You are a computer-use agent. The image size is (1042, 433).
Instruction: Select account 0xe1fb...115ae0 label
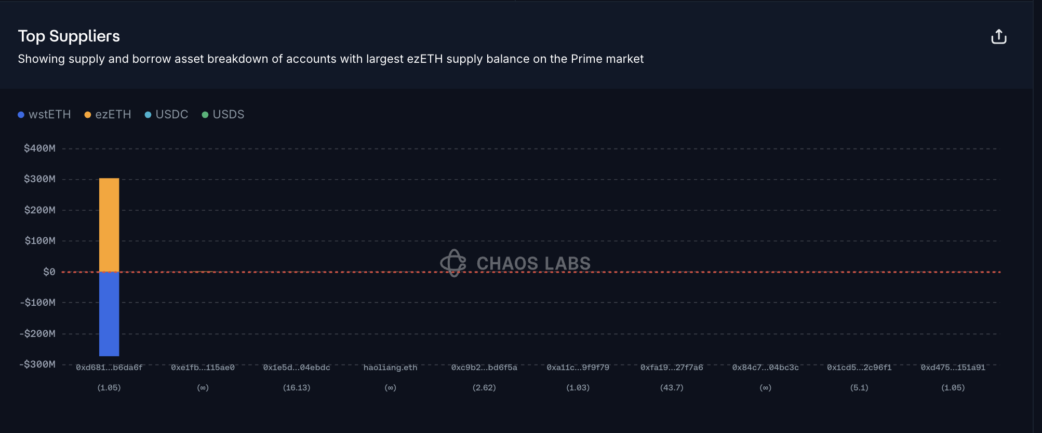pyautogui.click(x=203, y=368)
